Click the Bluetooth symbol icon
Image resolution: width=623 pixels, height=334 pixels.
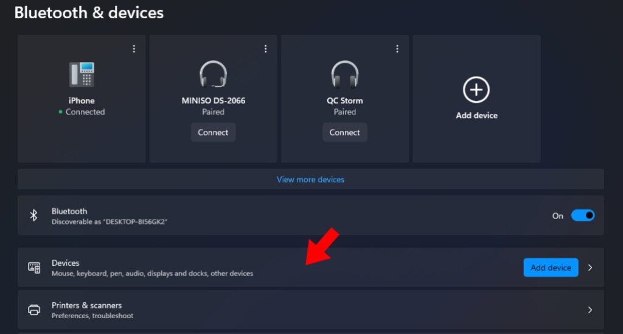point(34,215)
